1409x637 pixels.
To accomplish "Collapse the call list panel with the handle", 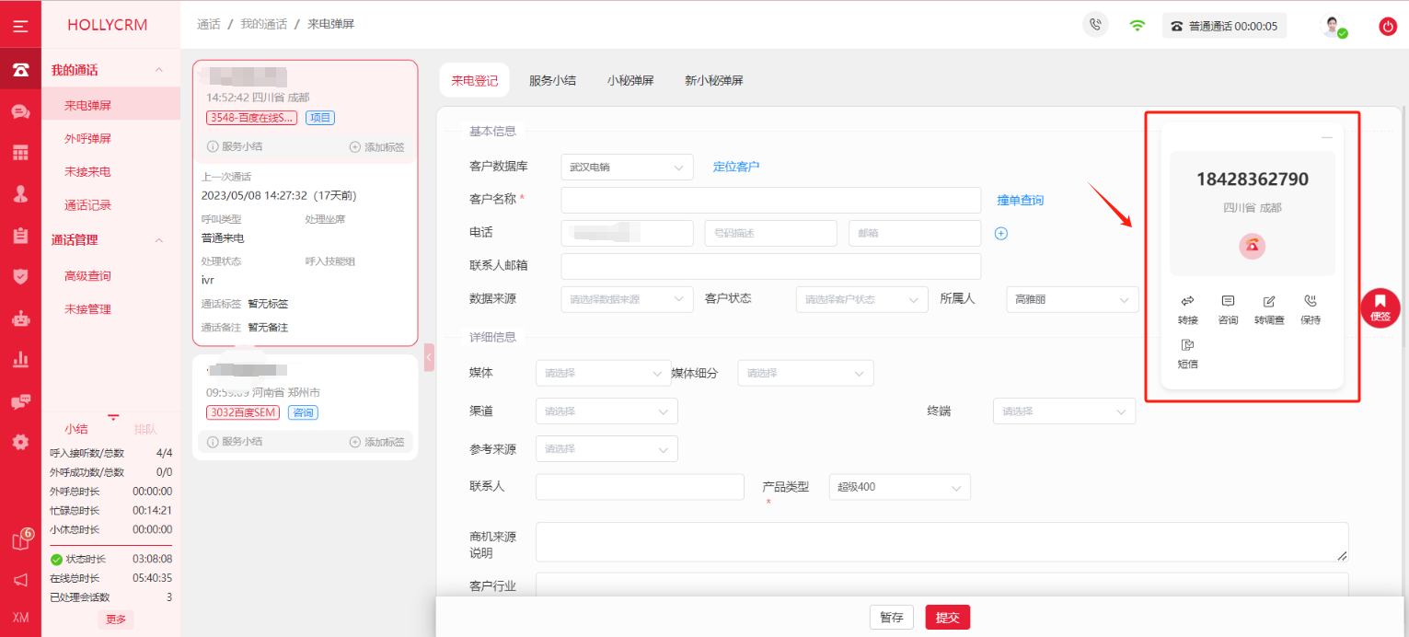I will coord(429,357).
